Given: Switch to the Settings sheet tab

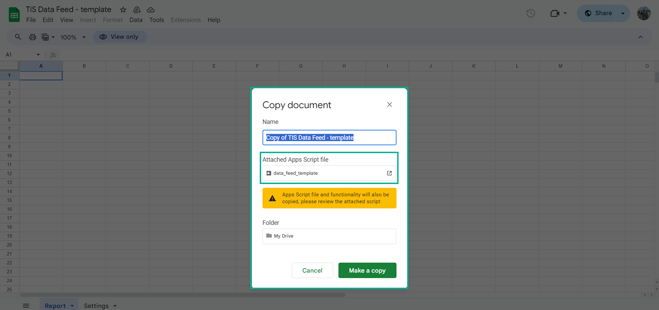Looking at the screenshot, I should coord(96,306).
